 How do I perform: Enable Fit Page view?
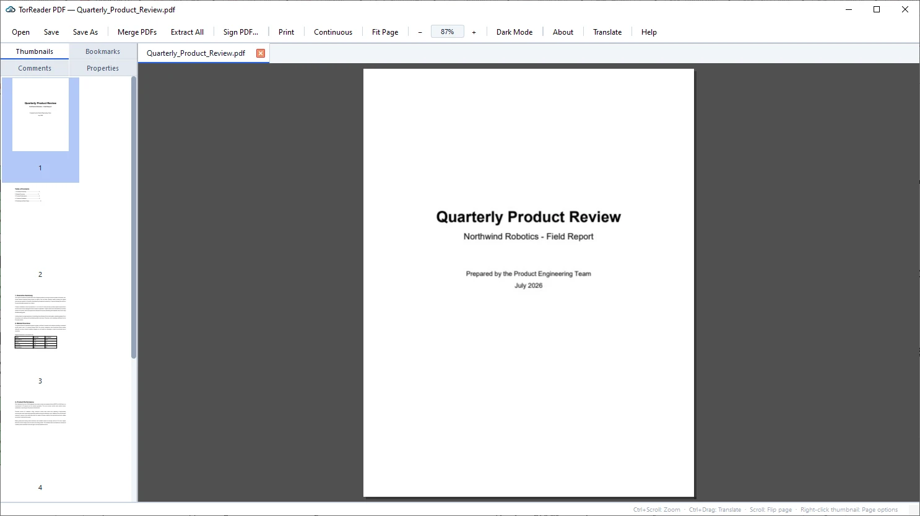(385, 32)
